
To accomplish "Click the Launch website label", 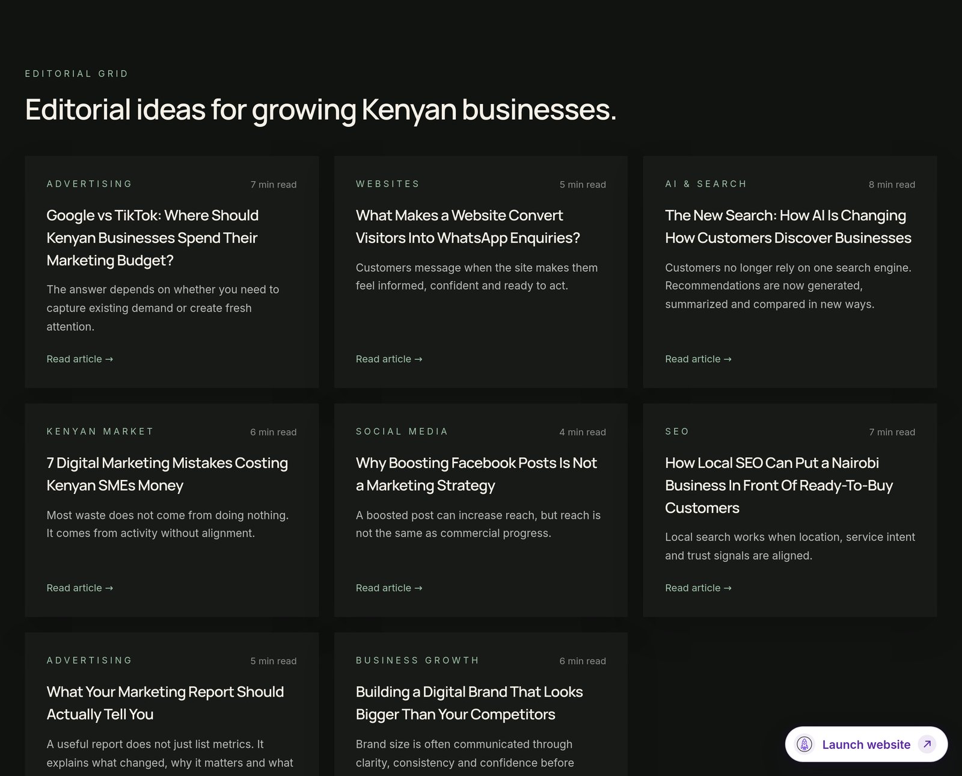I will point(866,745).
